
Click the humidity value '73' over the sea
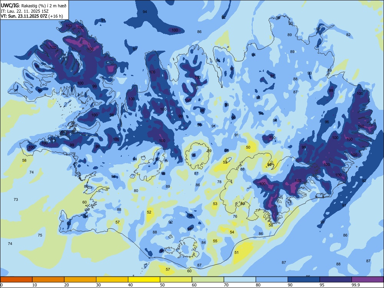(x=16, y=199)
